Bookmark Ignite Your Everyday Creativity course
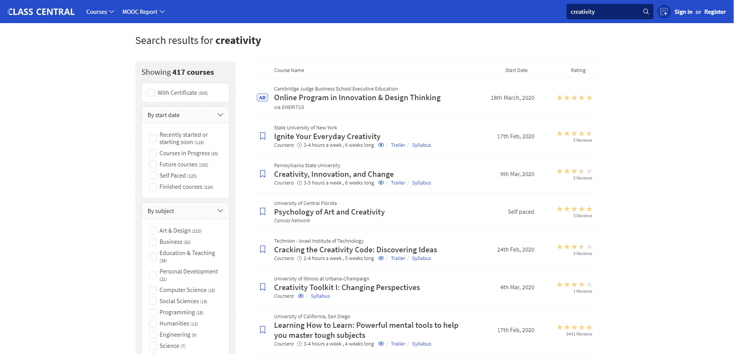Viewport: 734px width, 354px height. [x=263, y=136]
